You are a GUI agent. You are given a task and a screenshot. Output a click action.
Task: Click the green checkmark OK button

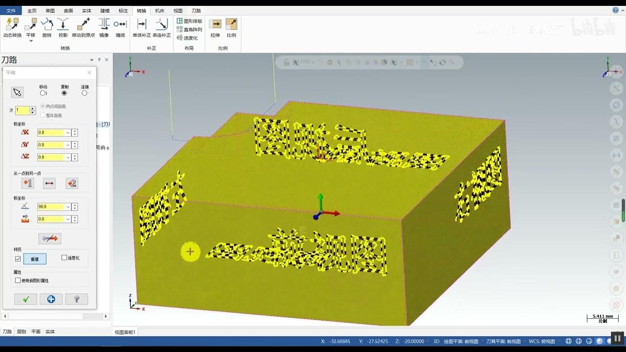click(25, 299)
